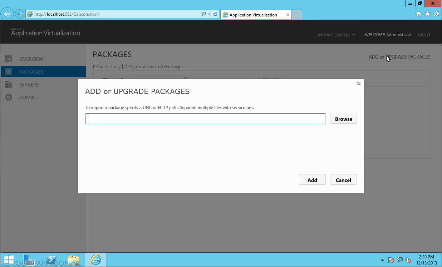Click the muted speaker tray icon

click(408, 260)
